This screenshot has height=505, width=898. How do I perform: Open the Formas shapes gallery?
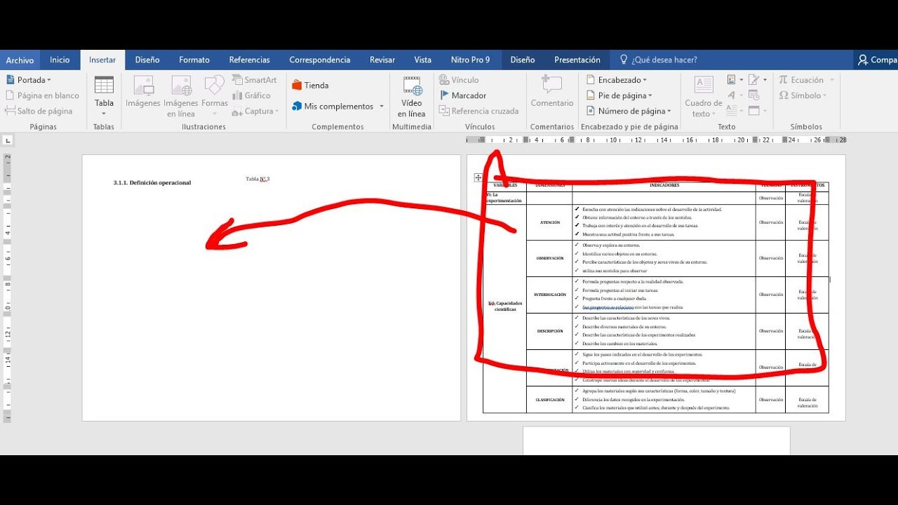tap(215, 87)
